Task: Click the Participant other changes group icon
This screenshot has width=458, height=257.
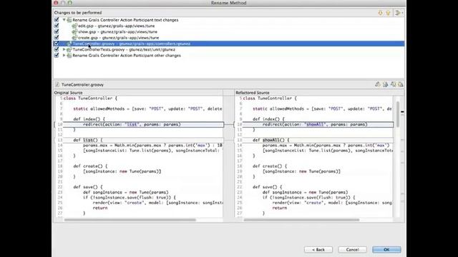Action: [69, 56]
